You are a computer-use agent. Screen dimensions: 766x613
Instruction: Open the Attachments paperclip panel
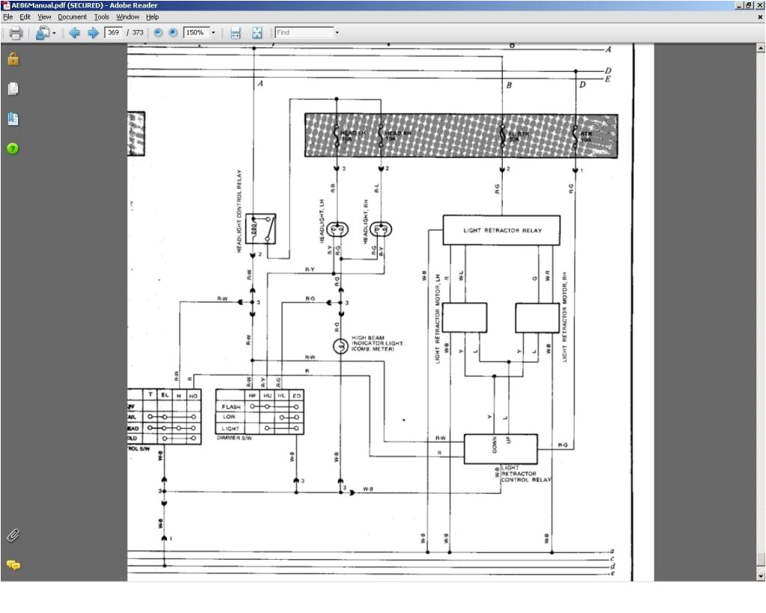pos(12,534)
